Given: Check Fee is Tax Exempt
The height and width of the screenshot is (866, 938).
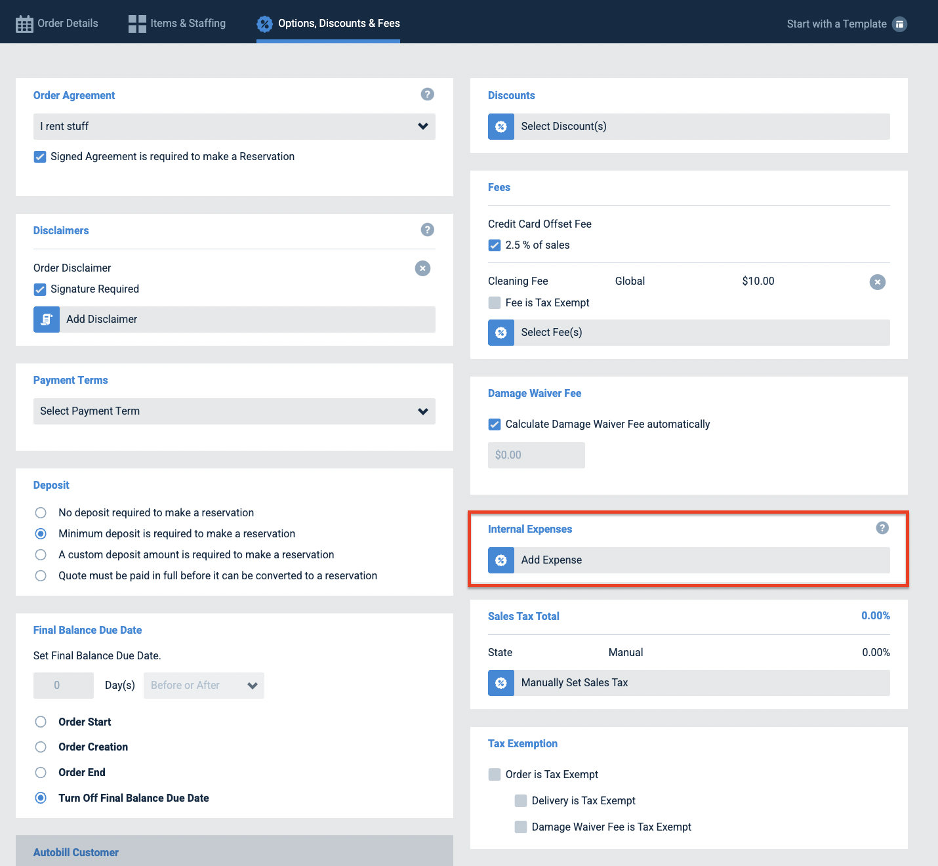Looking at the screenshot, I should pyautogui.click(x=495, y=303).
